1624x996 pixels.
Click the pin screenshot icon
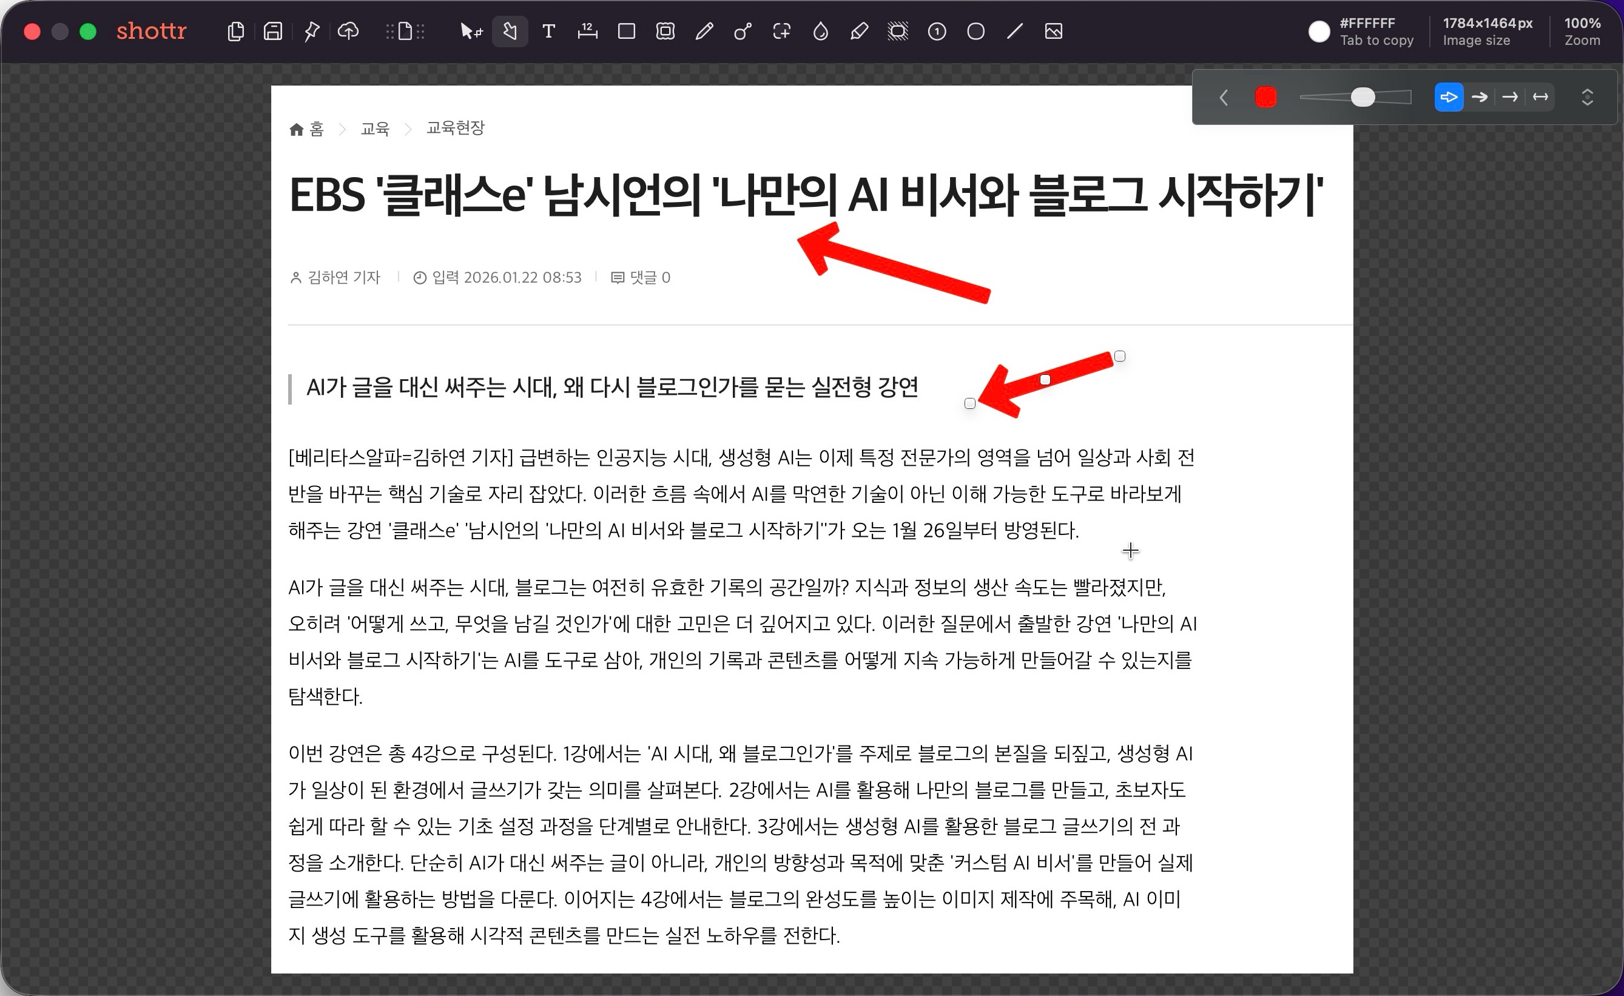(311, 31)
